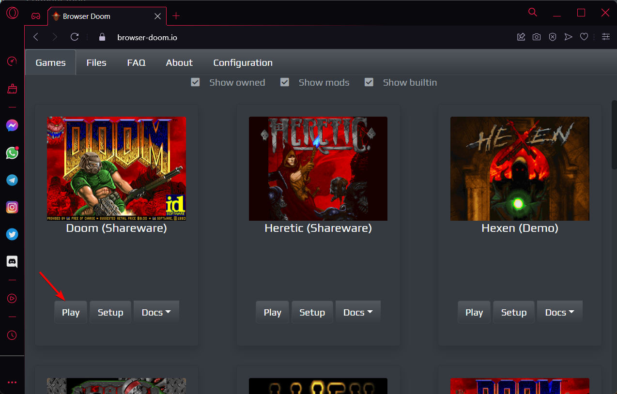
Task: Open search tabs magnifier icon
Action: pyautogui.click(x=533, y=13)
